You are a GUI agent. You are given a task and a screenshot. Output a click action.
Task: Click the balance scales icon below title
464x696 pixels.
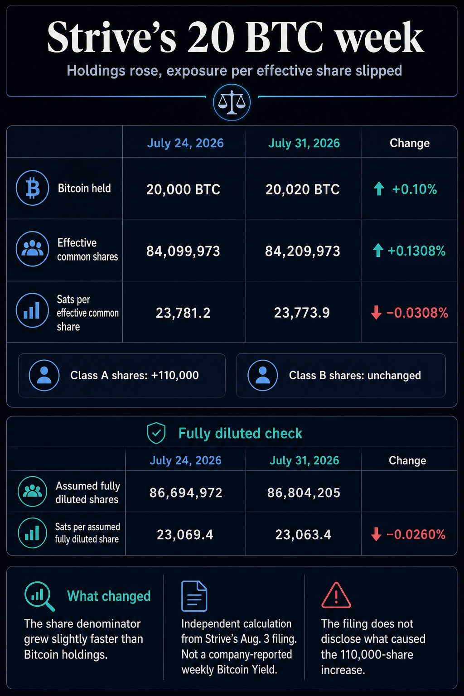[x=232, y=102]
